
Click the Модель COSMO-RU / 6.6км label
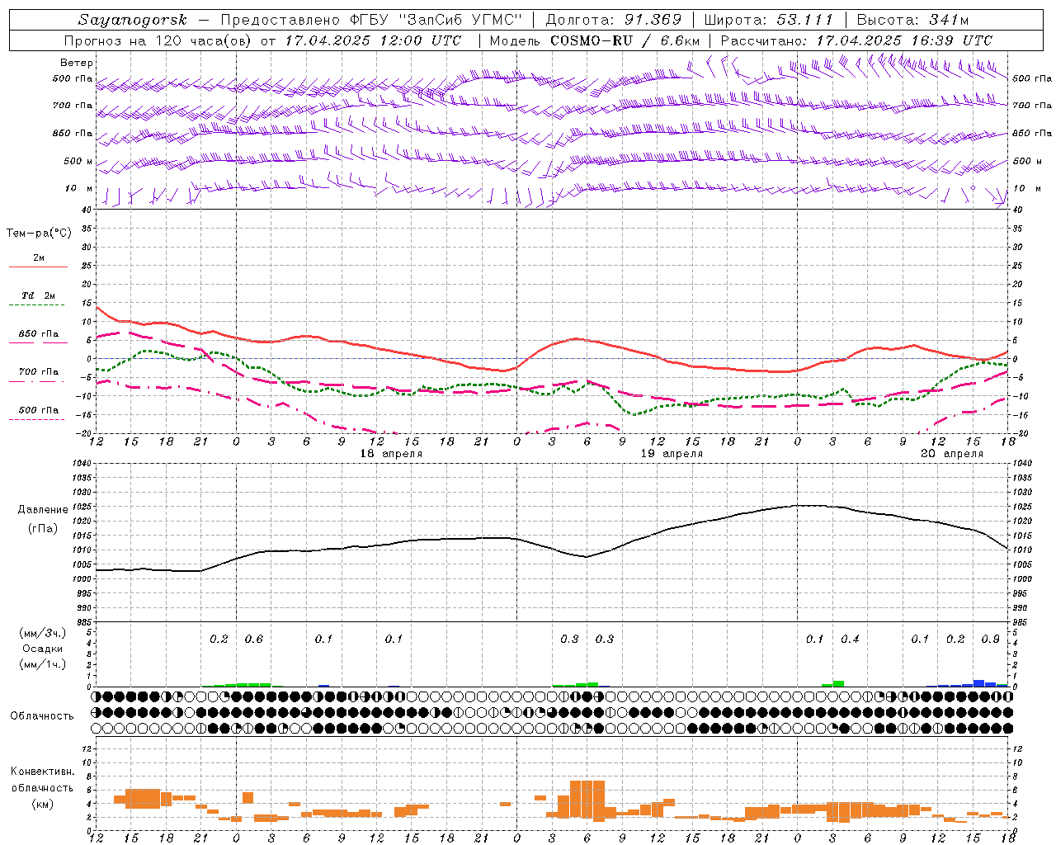tap(595, 40)
